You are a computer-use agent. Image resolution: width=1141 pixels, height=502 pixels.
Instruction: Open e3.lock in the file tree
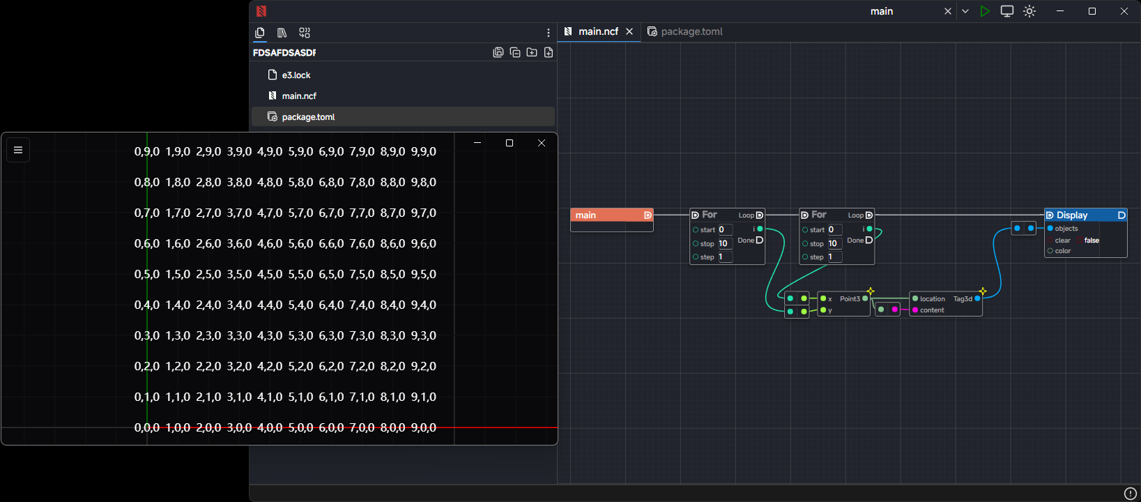tap(296, 75)
